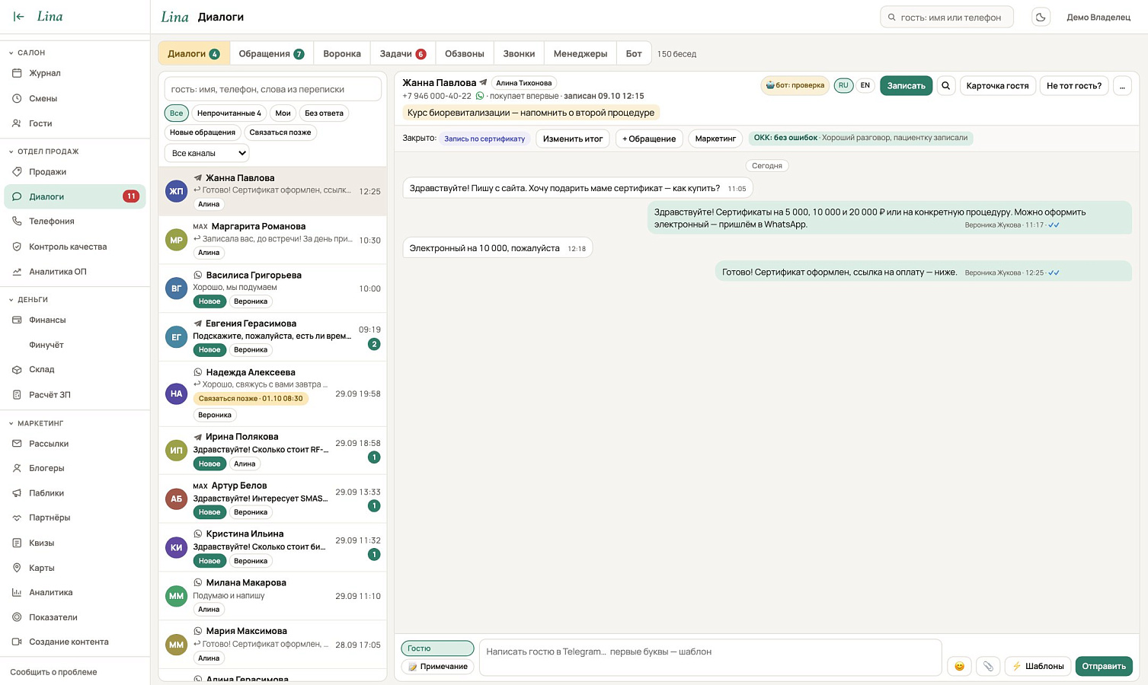Click the Записать button

(906, 85)
